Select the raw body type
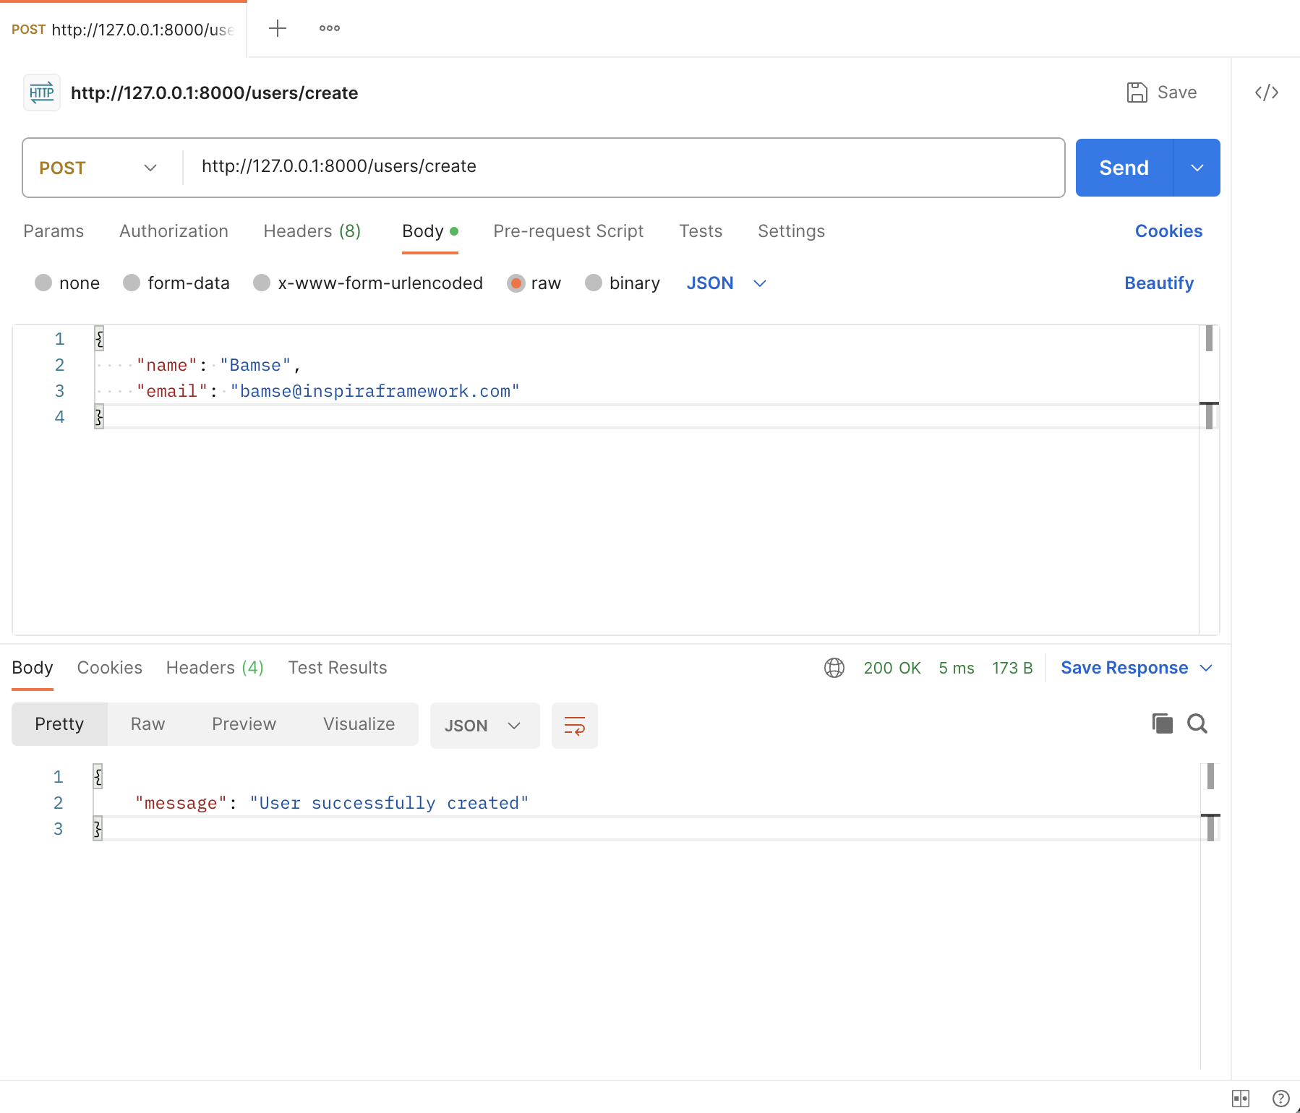Screen dimensions: 1300x1113 coord(516,283)
